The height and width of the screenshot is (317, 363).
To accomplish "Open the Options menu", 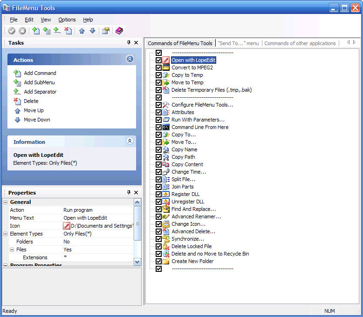I will (x=67, y=20).
